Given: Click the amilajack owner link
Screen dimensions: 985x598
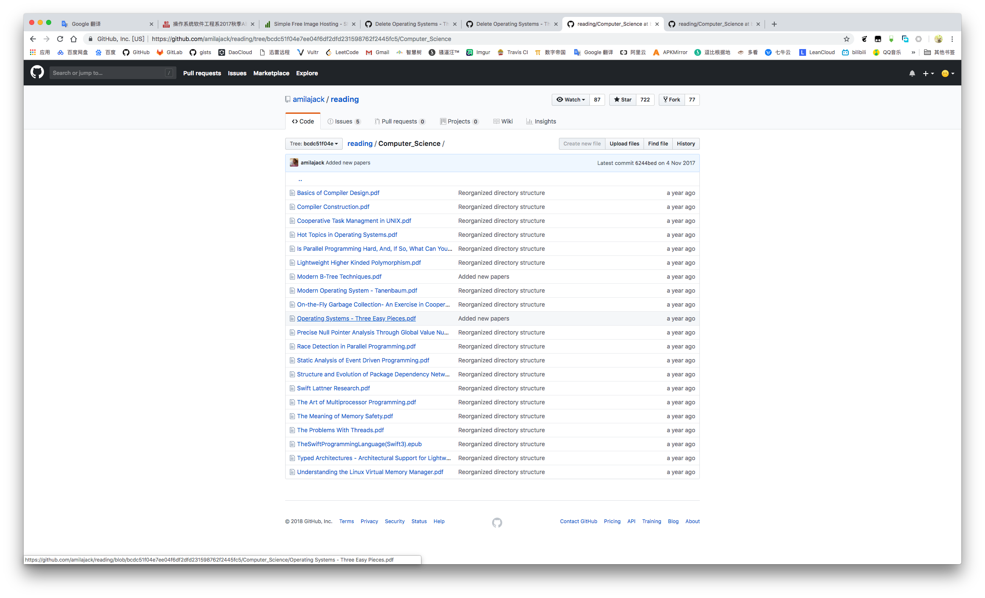Looking at the screenshot, I should [x=308, y=99].
